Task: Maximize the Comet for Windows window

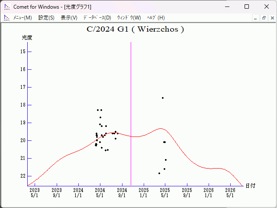Action: click(247, 6)
